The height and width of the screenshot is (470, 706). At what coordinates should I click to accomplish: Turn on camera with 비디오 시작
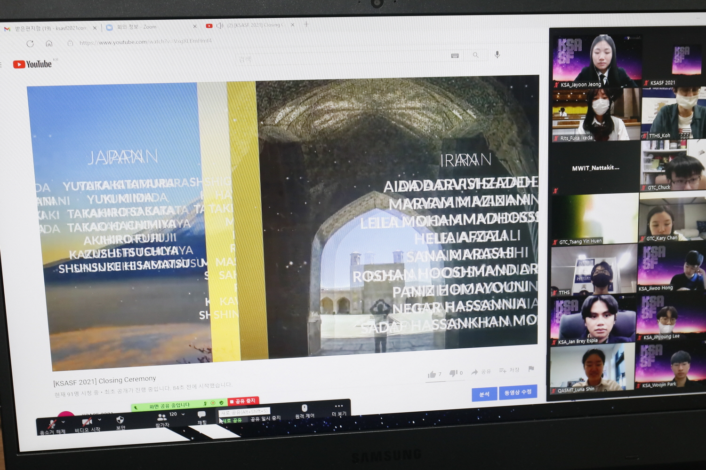[x=87, y=425]
